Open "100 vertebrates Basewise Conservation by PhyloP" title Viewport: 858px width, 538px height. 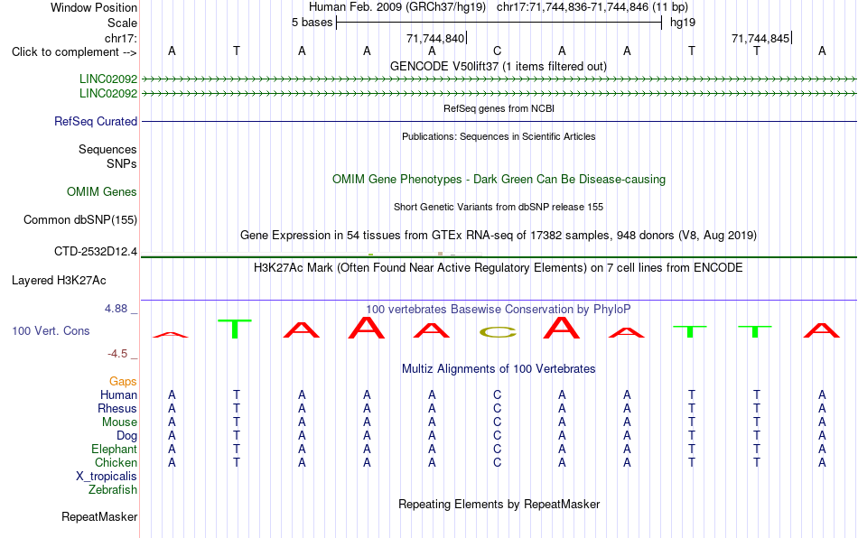pos(499,309)
